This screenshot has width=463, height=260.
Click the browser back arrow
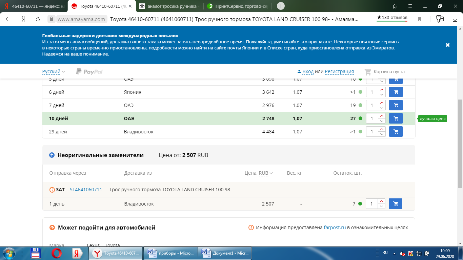click(8, 19)
